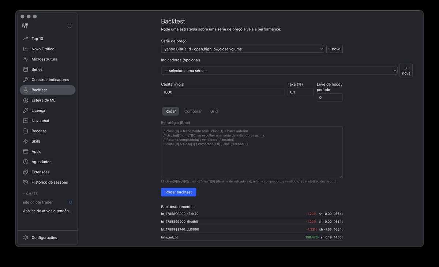Click the Apps window icon
The height and width of the screenshot is (267, 439).
point(26,151)
